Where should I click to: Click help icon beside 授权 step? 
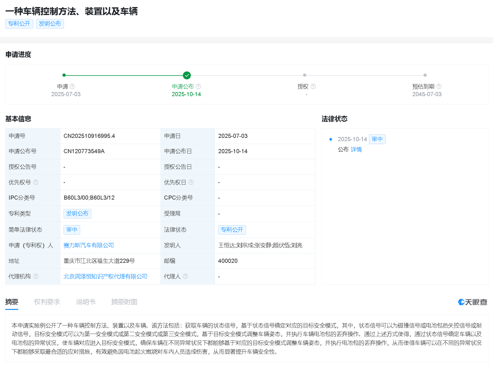(313, 86)
